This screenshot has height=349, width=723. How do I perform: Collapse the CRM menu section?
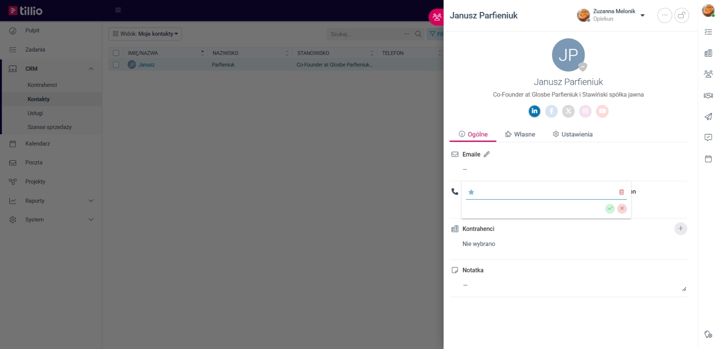click(x=91, y=68)
